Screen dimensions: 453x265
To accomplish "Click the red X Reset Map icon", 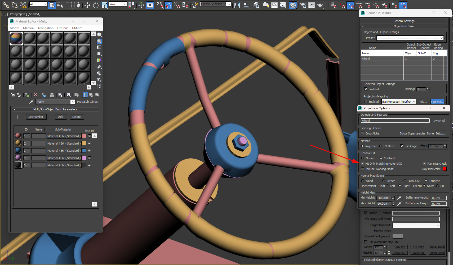I will tap(35, 95).
